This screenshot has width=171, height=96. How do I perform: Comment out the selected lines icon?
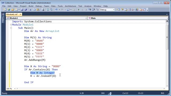click(48, 10)
